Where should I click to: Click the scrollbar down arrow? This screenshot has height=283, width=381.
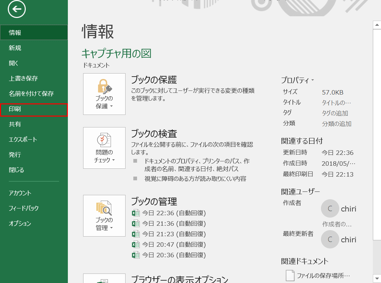click(x=377, y=279)
